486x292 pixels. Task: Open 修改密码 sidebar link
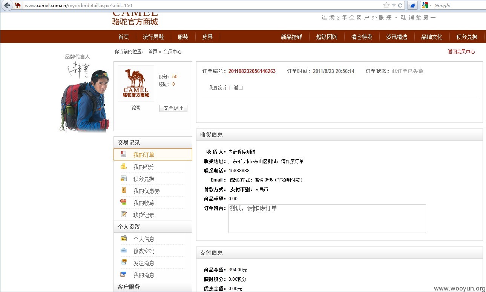(144, 251)
